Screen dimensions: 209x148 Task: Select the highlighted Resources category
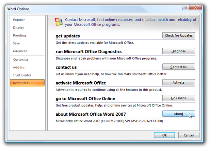[27, 83]
